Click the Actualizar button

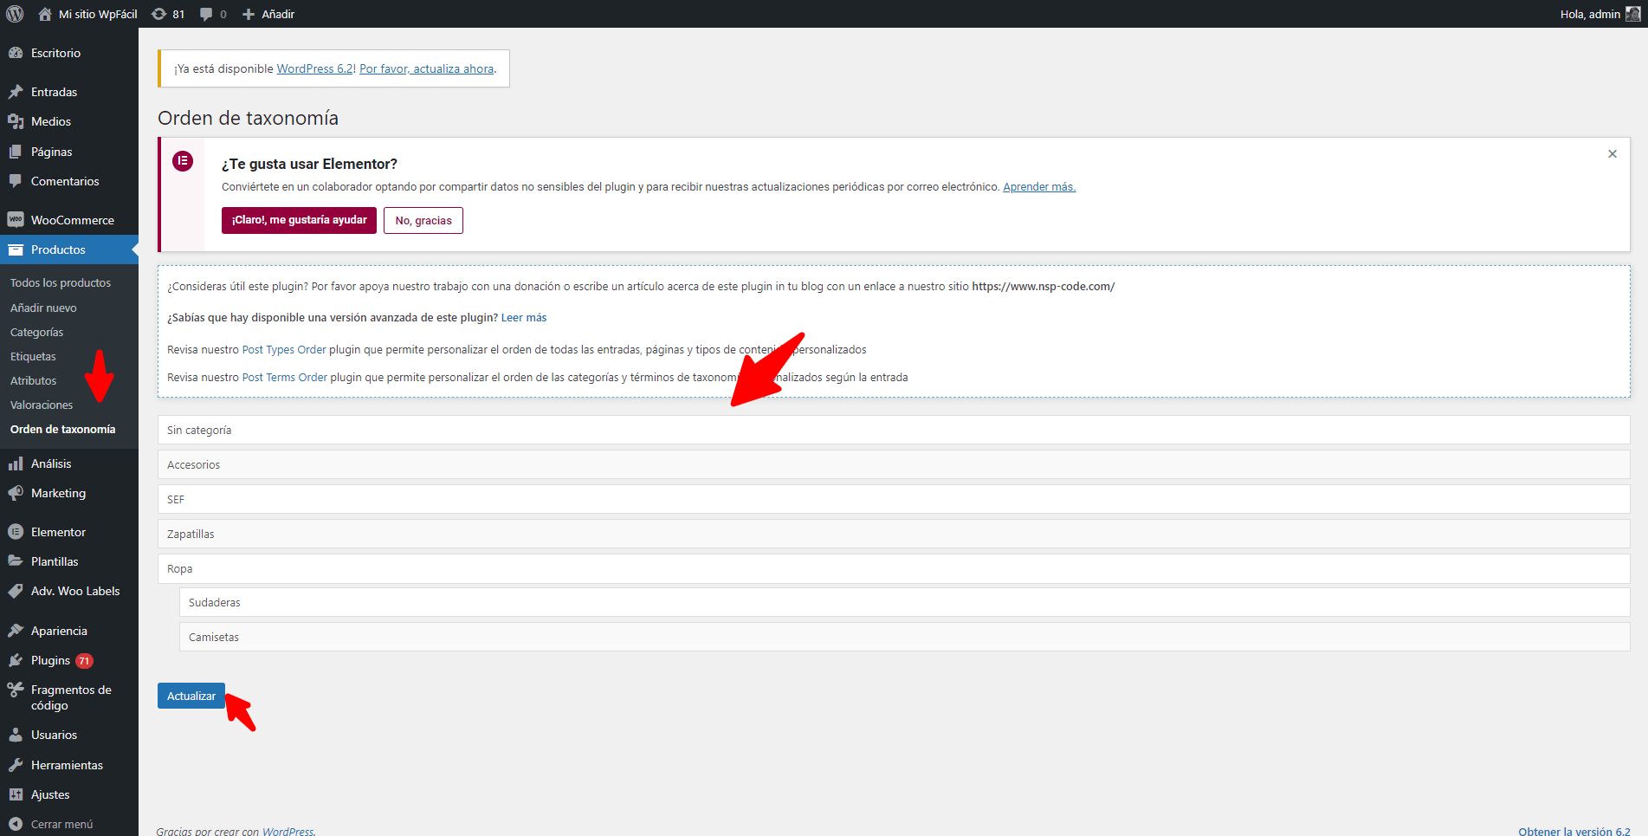click(x=191, y=696)
